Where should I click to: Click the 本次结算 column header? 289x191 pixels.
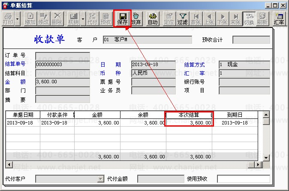pos(189,115)
